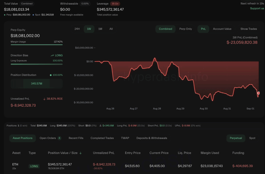Click the Margin Usage progress bar
Viewport: 265px width, 174px height.
36,45
